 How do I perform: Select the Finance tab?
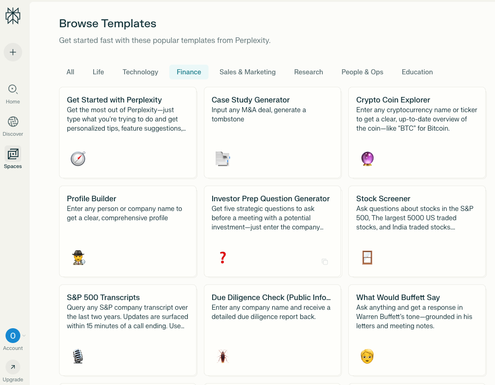coord(189,72)
